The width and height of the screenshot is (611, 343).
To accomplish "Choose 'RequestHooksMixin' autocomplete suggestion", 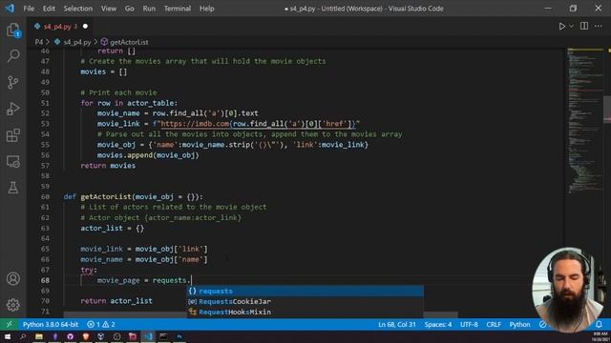I will coord(305,312).
